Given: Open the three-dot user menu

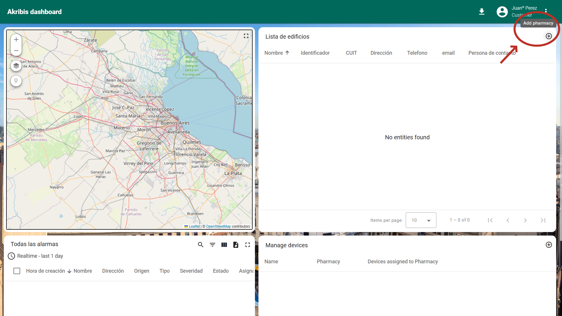Looking at the screenshot, I should pos(546,11).
